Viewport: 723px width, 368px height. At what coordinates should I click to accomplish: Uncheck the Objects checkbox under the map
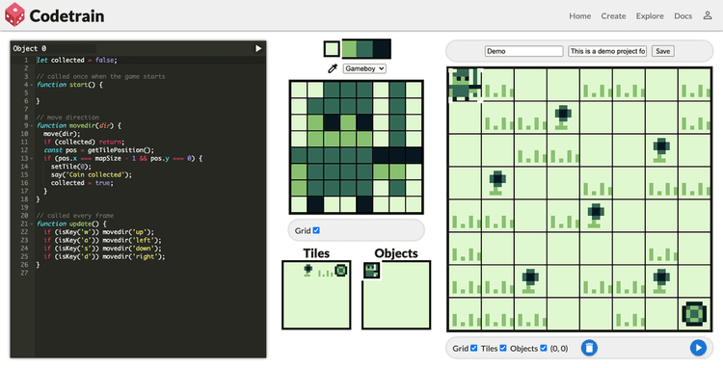pos(543,348)
